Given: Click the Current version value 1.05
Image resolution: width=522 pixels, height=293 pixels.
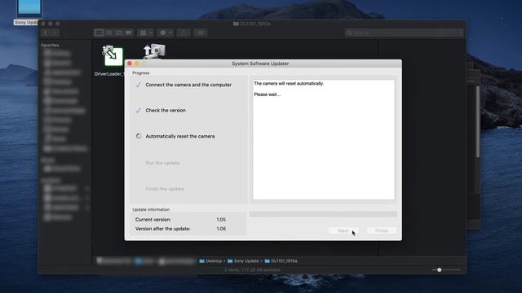Looking at the screenshot, I should (221, 220).
